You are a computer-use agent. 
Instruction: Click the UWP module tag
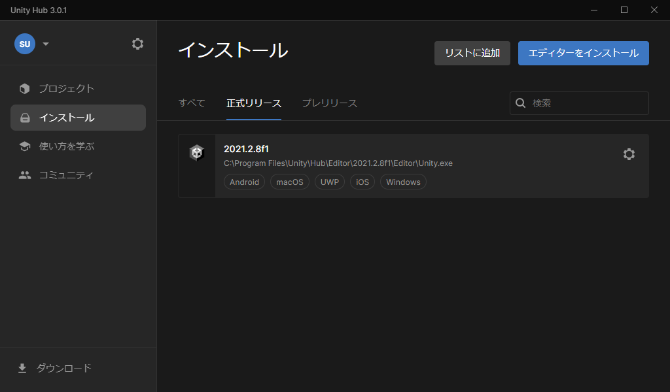pos(330,182)
